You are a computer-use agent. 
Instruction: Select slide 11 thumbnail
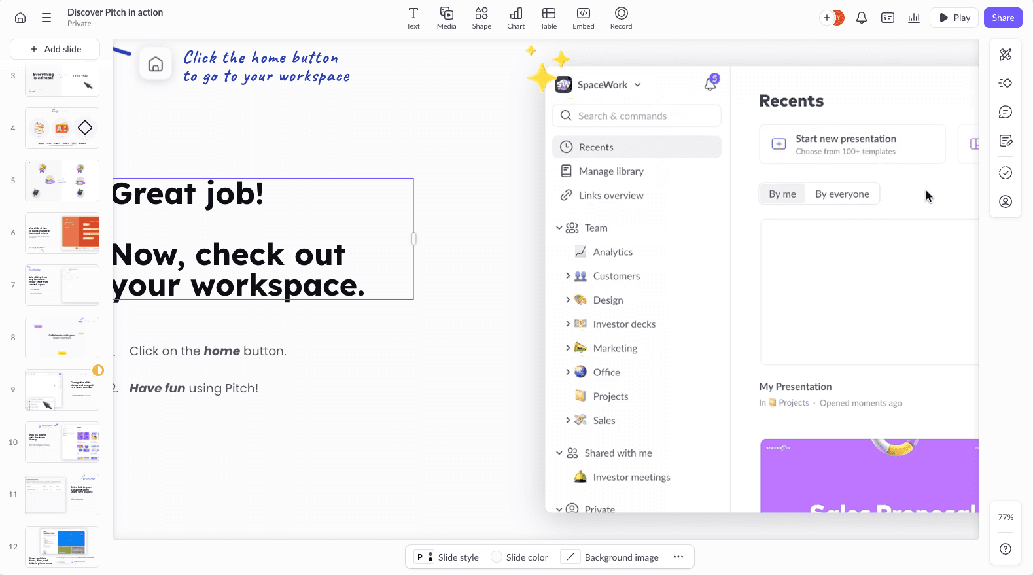[x=62, y=495]
